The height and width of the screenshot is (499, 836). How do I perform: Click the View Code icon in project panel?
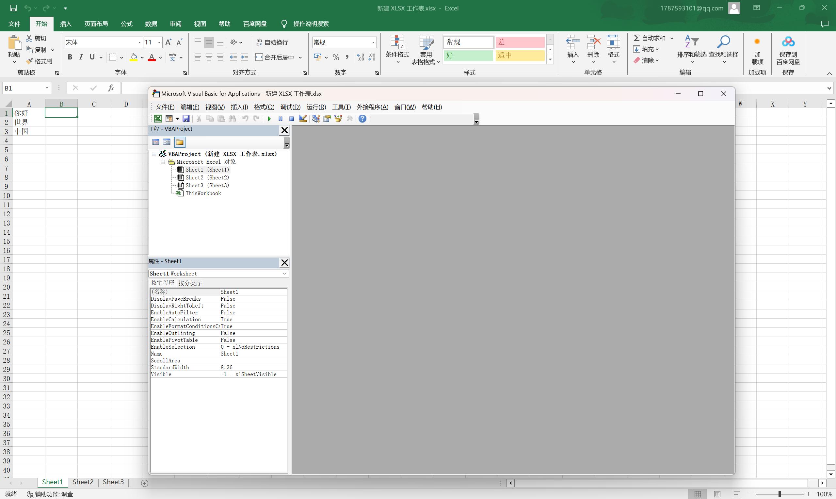[155, 142]
